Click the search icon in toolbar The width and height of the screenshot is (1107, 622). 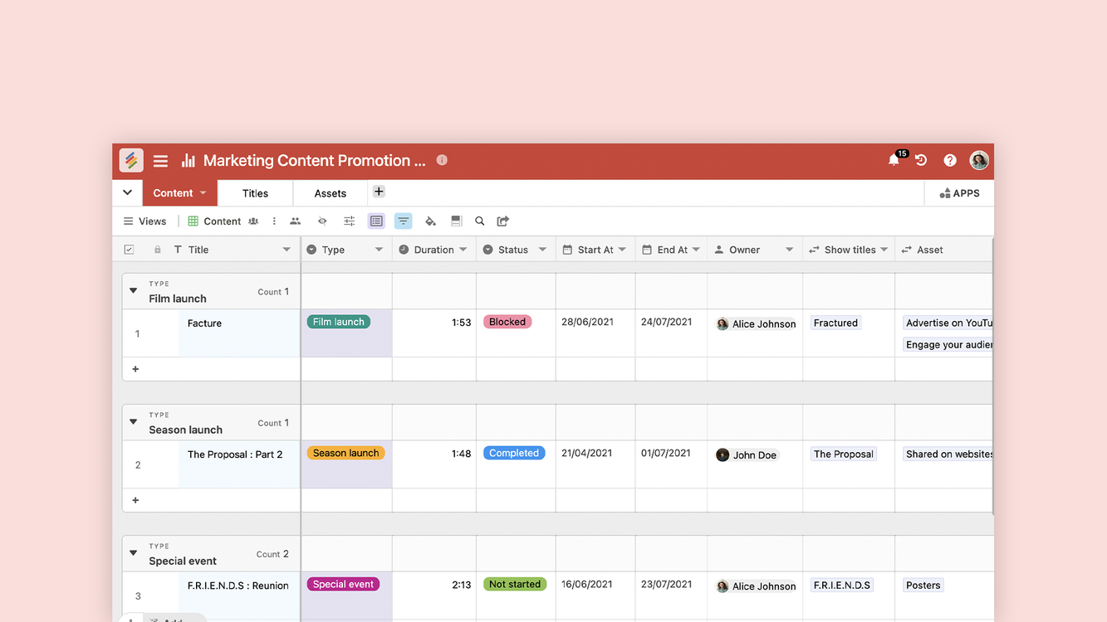(x=479, y=221)
